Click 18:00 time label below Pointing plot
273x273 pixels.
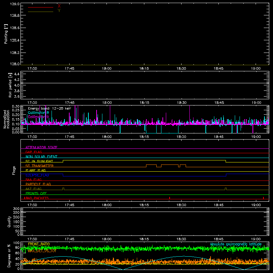pos(107,69)
